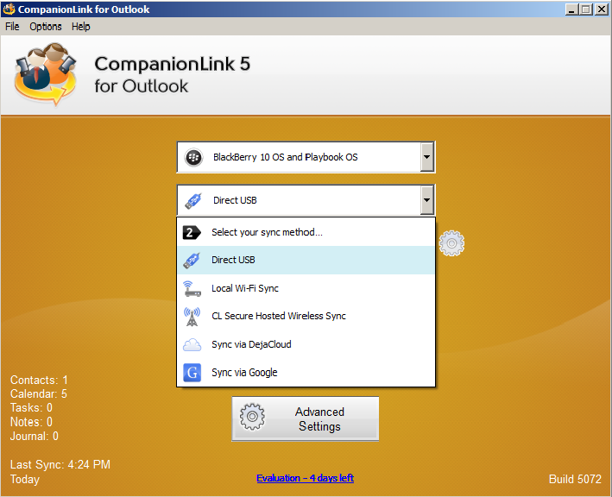
Task: Select Sync via DejaCloud option
Action: (x=306, y=344)
